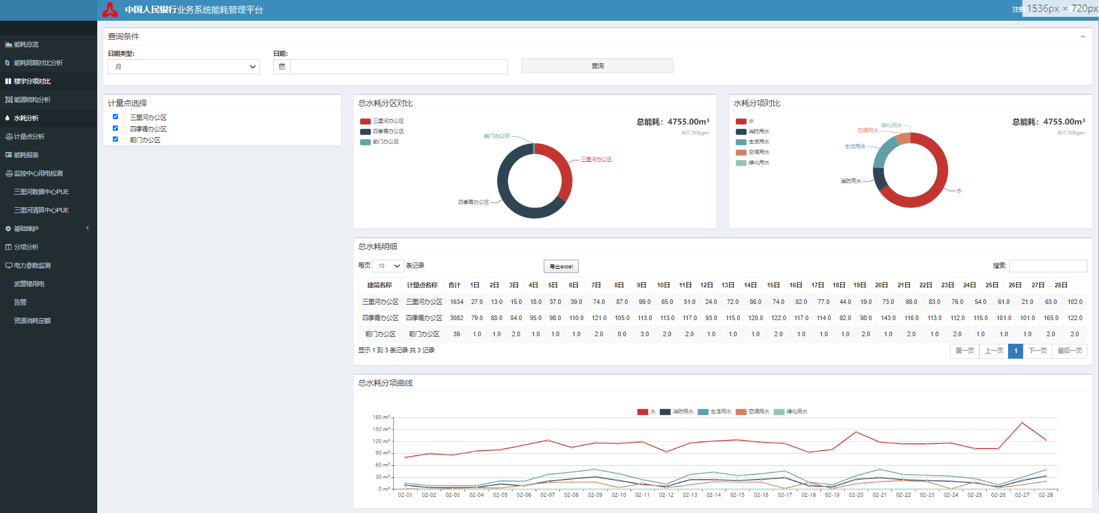The image size is (1099, 513).
Task: Click the calendar icon beside date field
Action: pos(282,67)
